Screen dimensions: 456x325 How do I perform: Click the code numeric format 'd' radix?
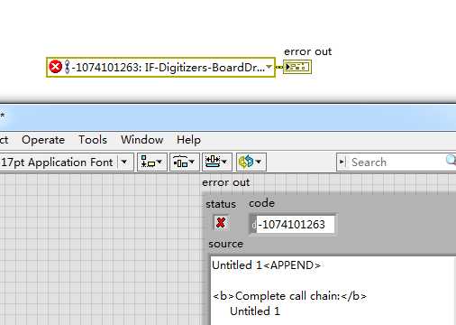coord(253,225)
